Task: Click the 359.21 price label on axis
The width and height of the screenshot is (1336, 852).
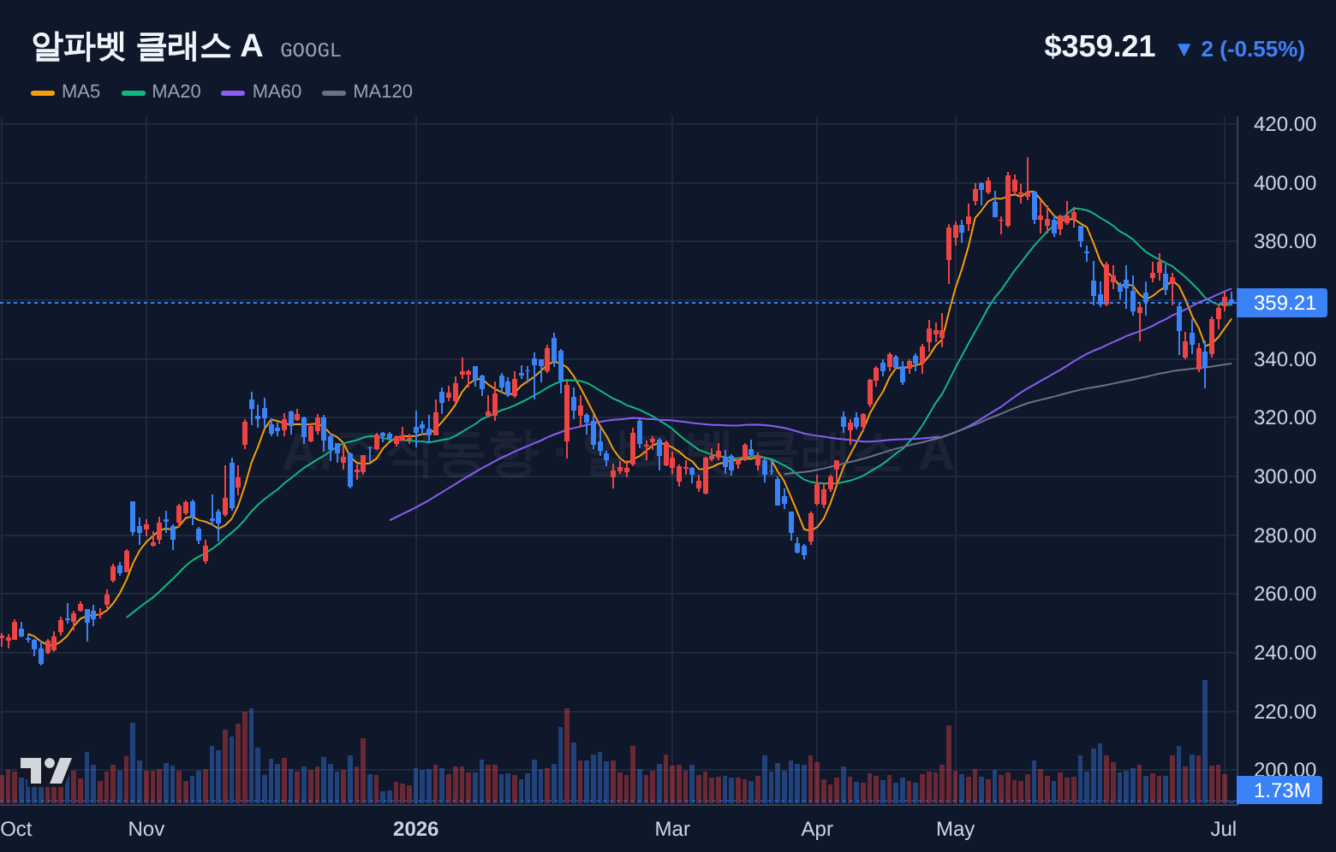Action: (1283, 303)
